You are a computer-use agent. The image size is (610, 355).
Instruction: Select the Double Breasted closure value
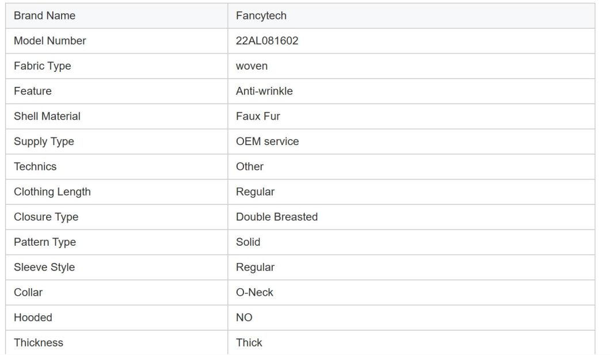[x=277, y=216]
